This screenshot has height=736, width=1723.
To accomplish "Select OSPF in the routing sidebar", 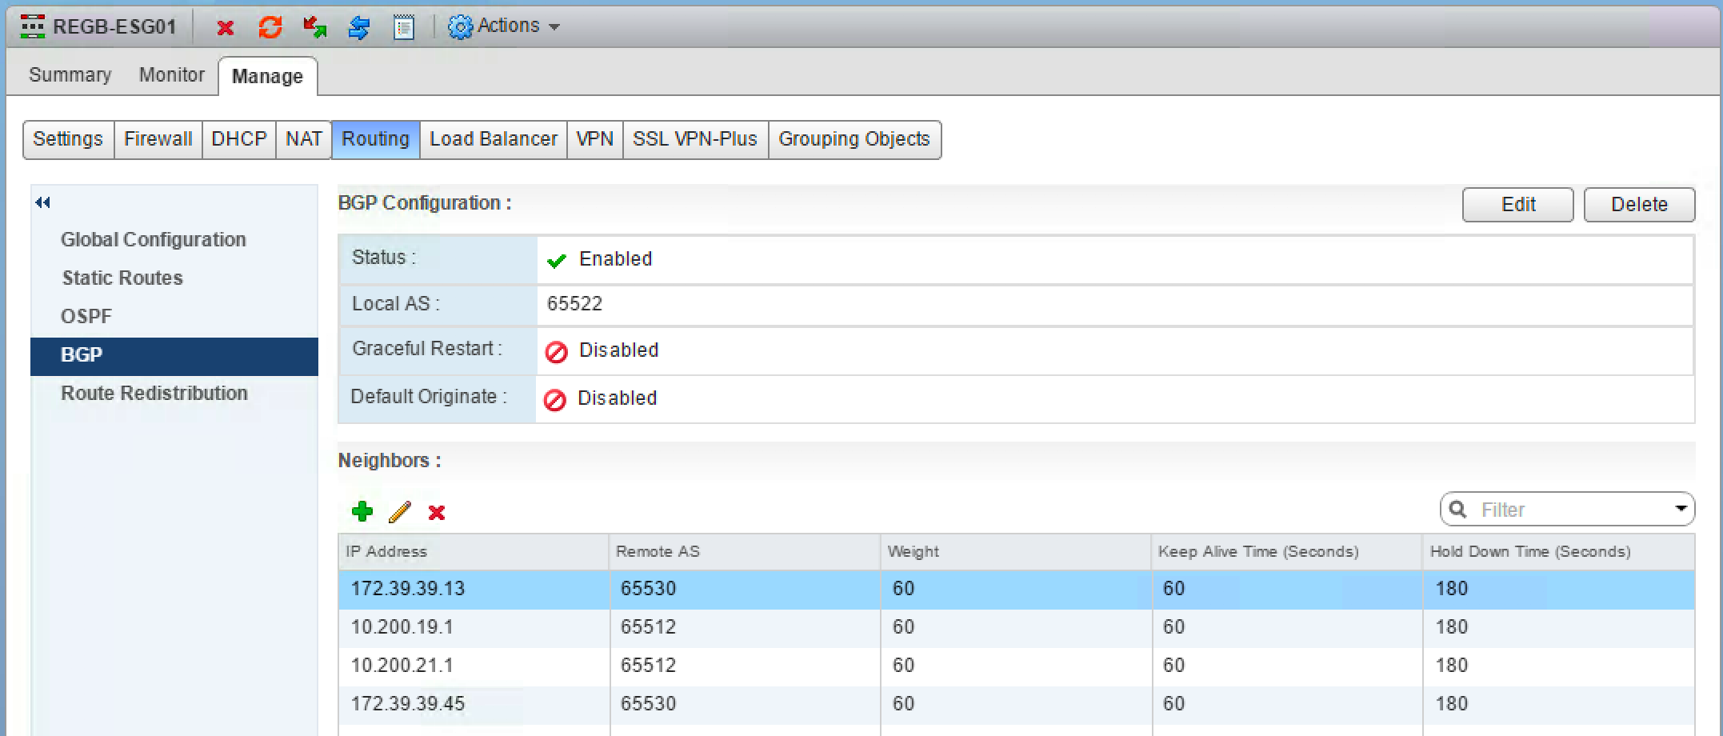I will click(86, 316).
